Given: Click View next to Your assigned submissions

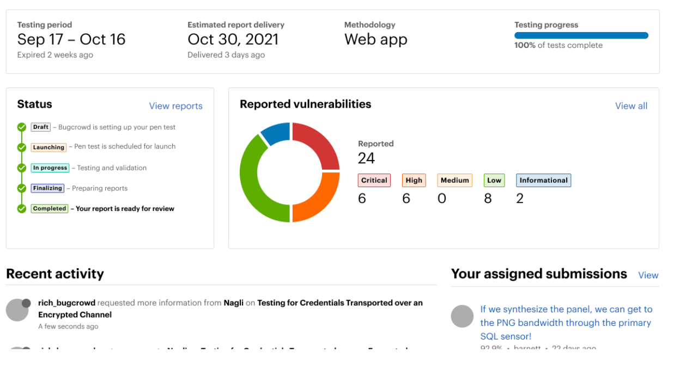Looking at the screenshot, I should [x=648, y=275].
